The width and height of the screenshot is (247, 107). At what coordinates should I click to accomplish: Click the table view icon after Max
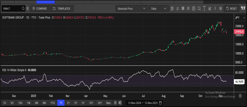[120, 103]
